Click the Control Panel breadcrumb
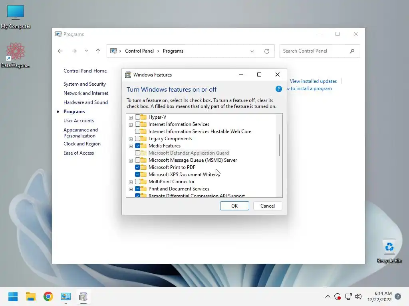Image resolution: width=409 pixels, height=306 pixels. (x=139, y=51)
